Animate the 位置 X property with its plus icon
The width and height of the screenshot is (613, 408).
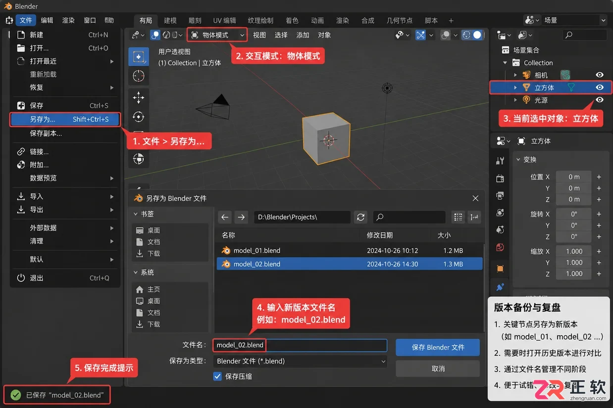tap(599, 177)
